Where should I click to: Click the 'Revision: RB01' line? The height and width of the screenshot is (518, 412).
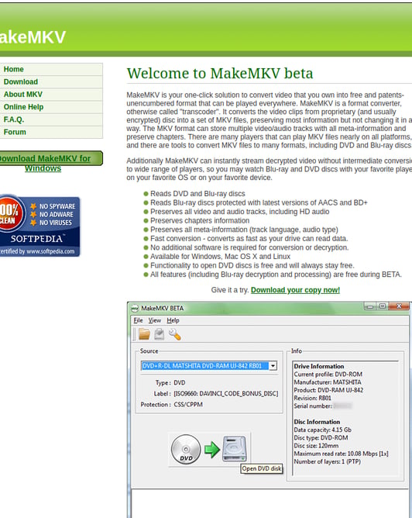click(x=312, y=398)
